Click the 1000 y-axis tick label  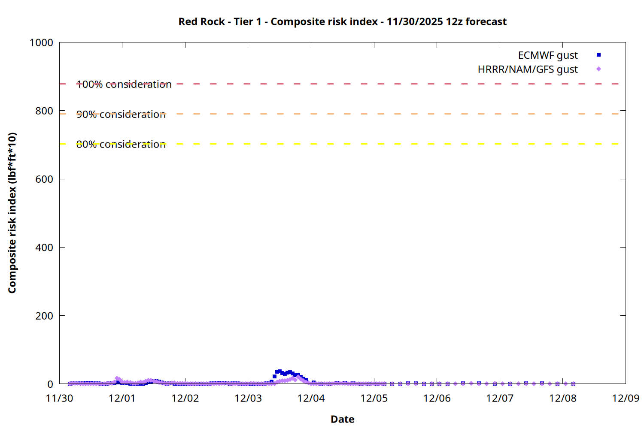click(41, 43)
